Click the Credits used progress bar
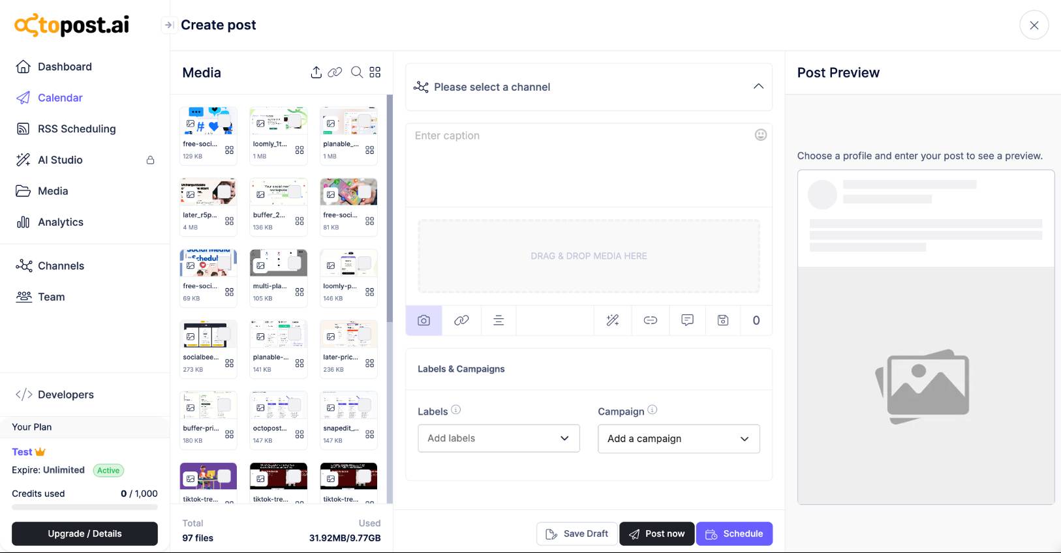Screen dimensions: 1061x553 point(85,507)
